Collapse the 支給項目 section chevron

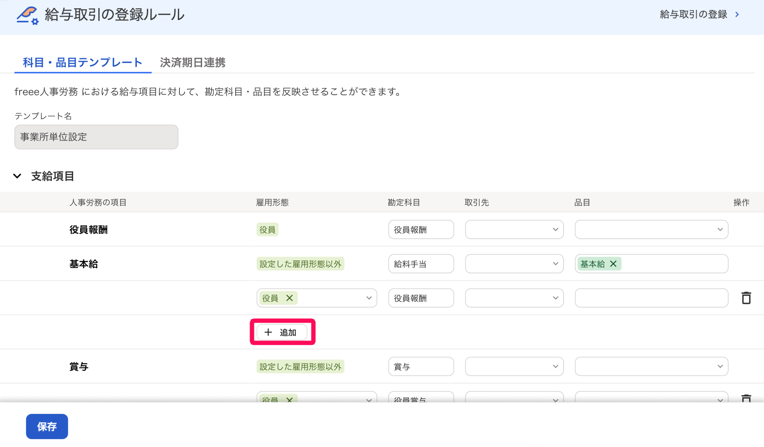pos(17,176)
